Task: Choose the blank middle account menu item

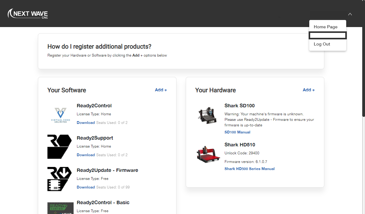Action: 328,35
